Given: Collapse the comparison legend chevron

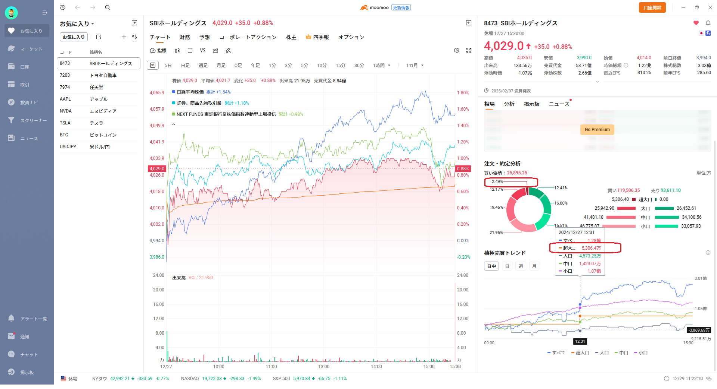Looking at the screenshot, I should 173,124.
